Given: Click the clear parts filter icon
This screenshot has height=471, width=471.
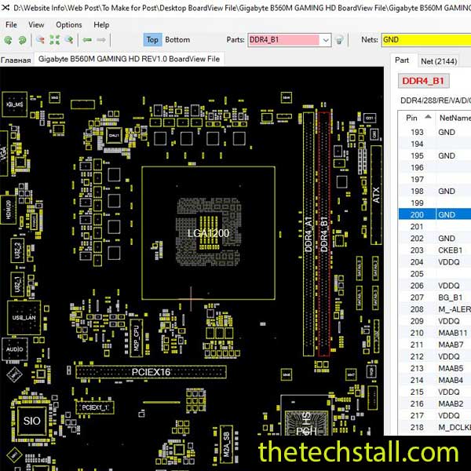Looking at the screenshot, I should click(x=339, y=40).
